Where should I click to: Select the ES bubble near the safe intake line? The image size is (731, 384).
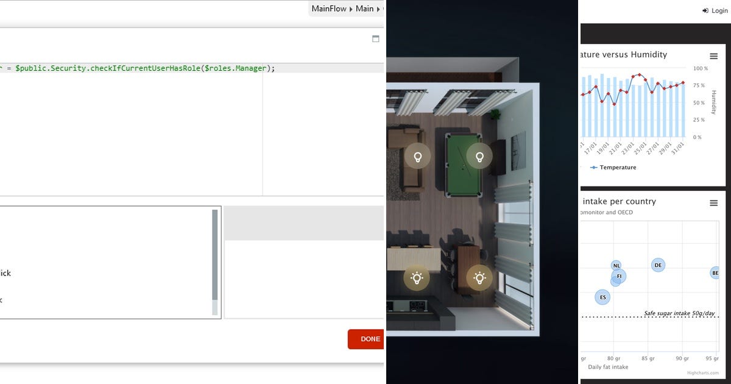pos(602,297)
